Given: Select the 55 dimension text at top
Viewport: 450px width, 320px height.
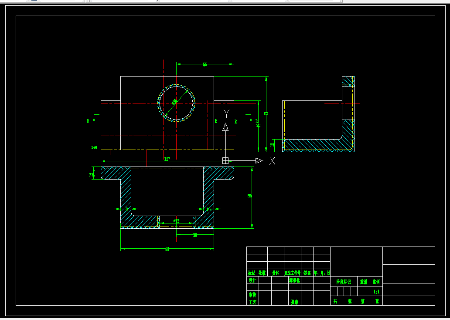Looking at the screenshot, I should tap(205, 65).
